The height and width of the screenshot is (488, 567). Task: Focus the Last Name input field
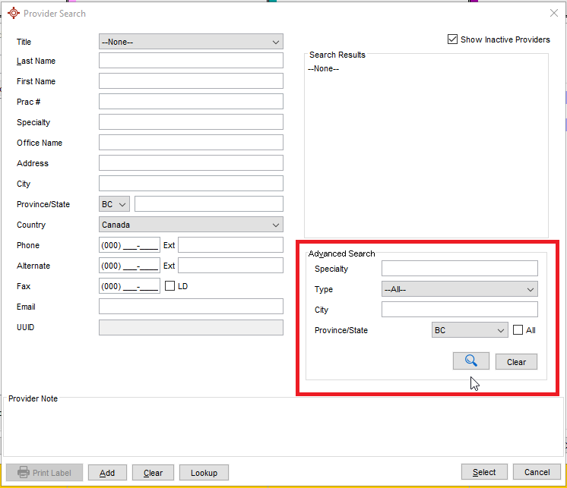coord(191,61)
